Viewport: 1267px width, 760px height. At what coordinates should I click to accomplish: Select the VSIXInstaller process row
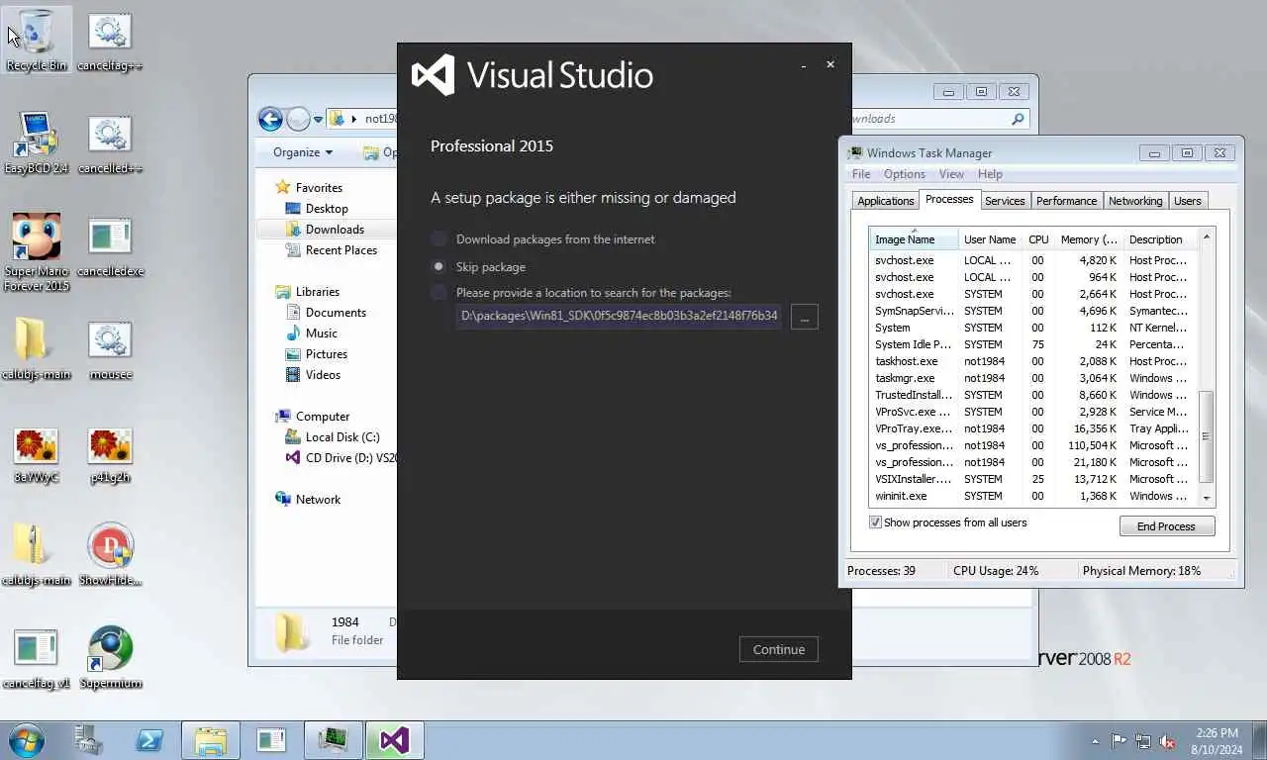click(1033, 479)
